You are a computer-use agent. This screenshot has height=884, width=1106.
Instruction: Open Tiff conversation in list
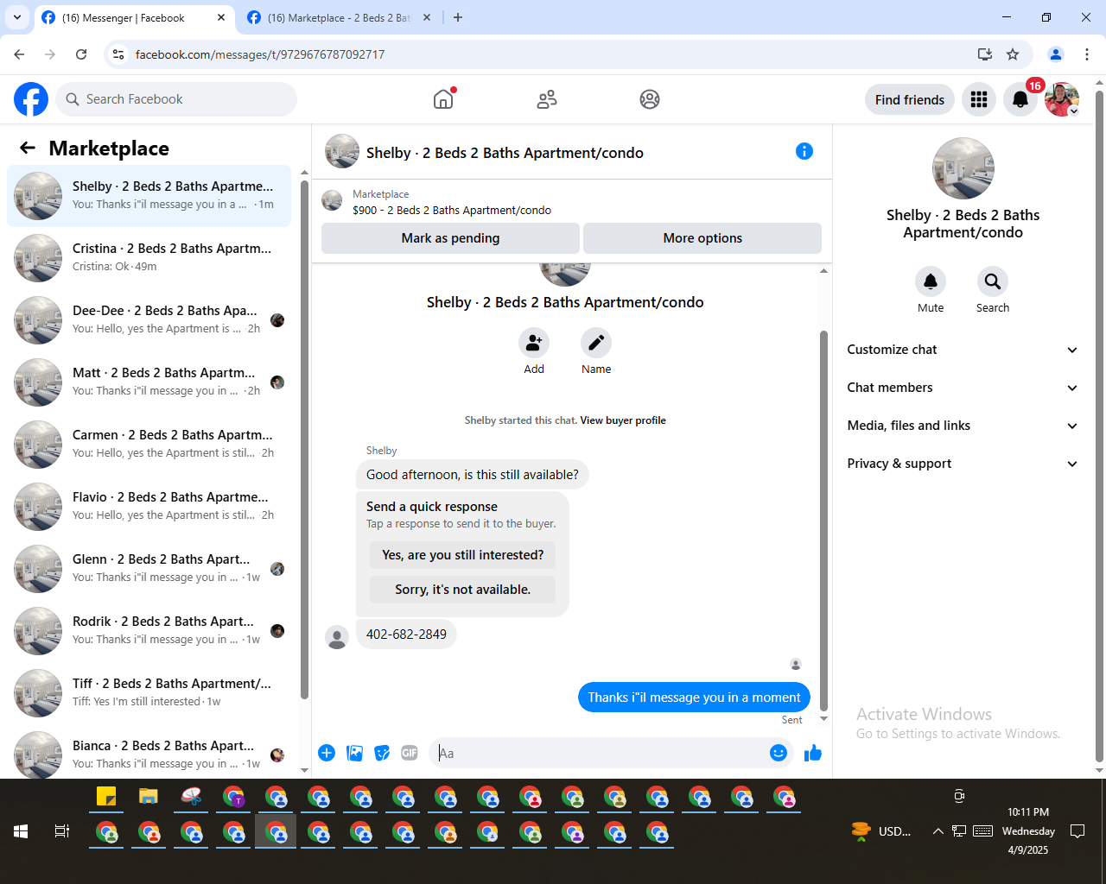(x=149, y=693)
